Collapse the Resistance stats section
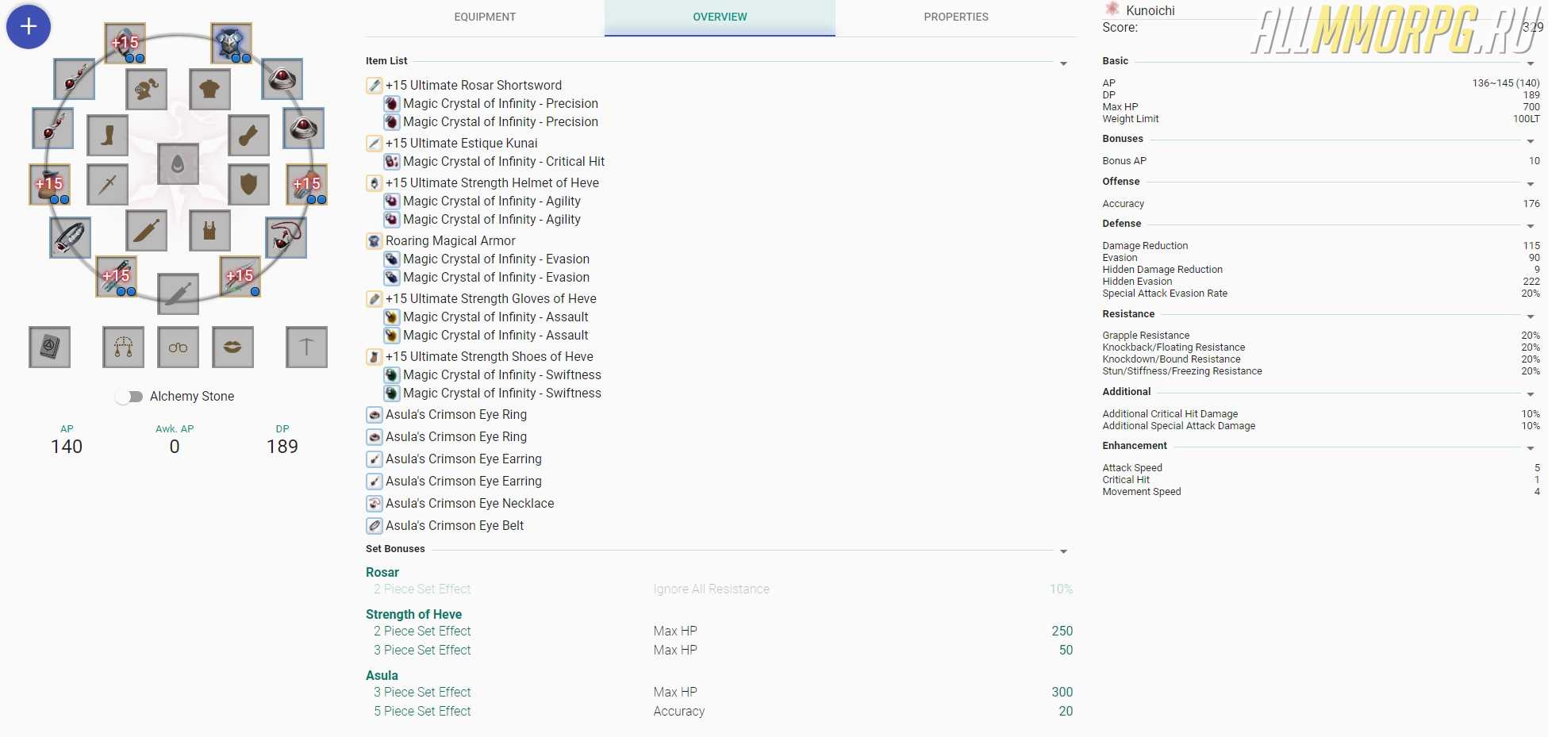The height and width of the screenshot is (737, 1548). (x=1531, y=317)
